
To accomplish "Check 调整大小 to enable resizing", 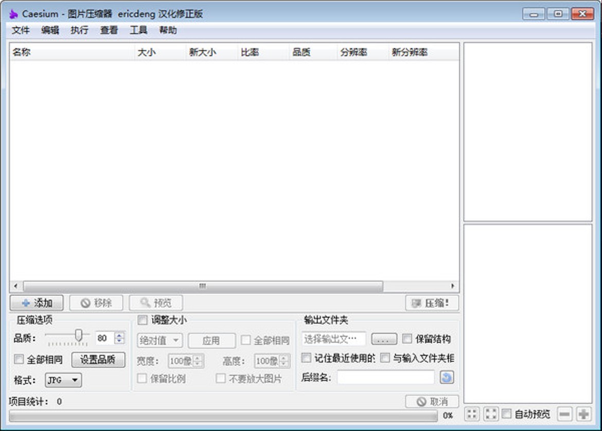I will [142, 320].
